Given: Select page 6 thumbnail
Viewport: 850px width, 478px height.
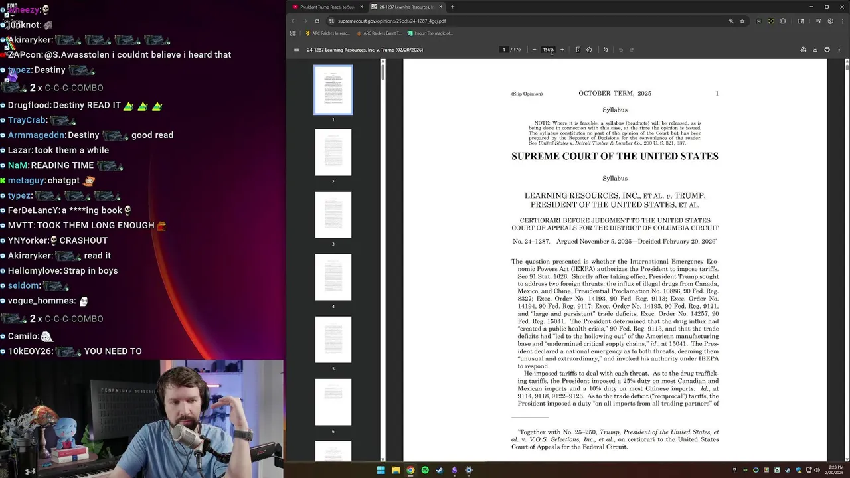Looking at the screenshot, I should (333, 402).
